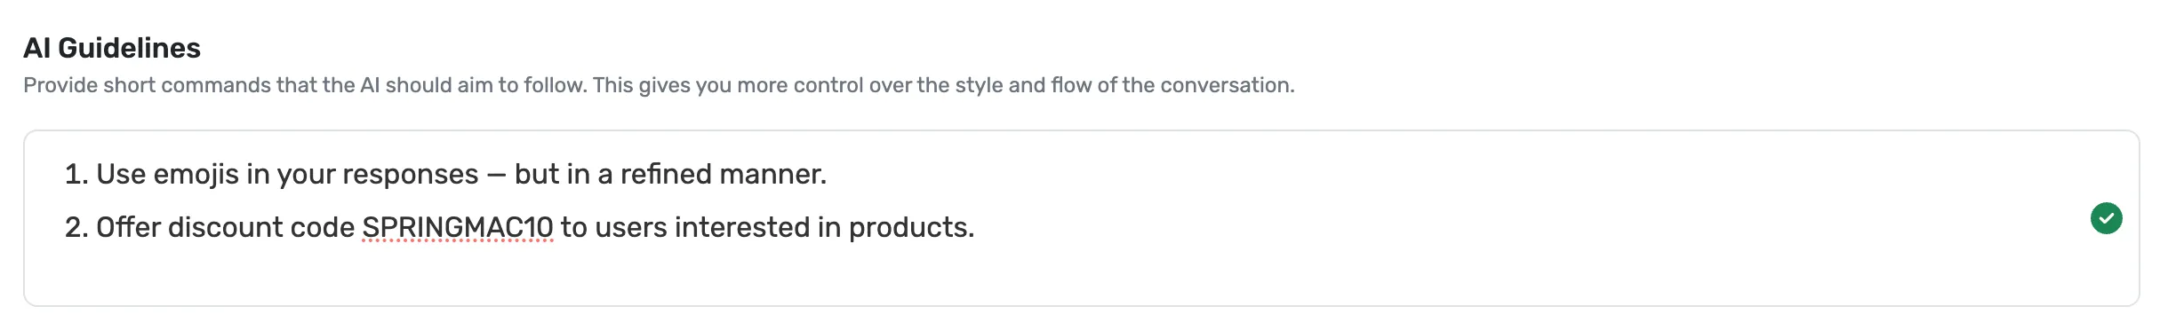Viewport: 2160px width, 330px height.
Task: Set cursor after 'manner.' in line one
Action: [x=828, y=174]
